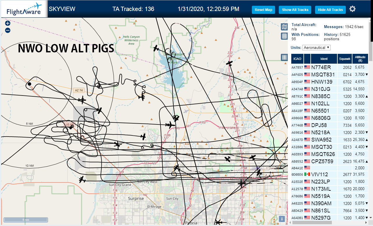Select the N102LL aircraft row
Screen dimensions: 373x226
click(330, 104)
